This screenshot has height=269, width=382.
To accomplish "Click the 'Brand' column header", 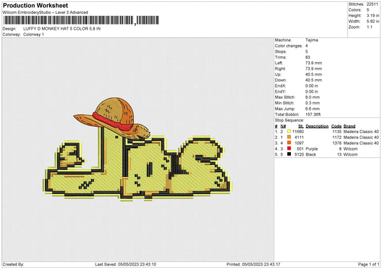I will click(350, 126).
